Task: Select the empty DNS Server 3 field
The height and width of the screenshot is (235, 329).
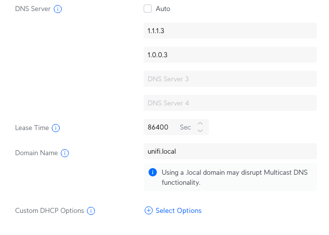Action: coord(230,79)
